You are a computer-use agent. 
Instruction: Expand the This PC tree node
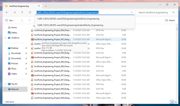5,84
